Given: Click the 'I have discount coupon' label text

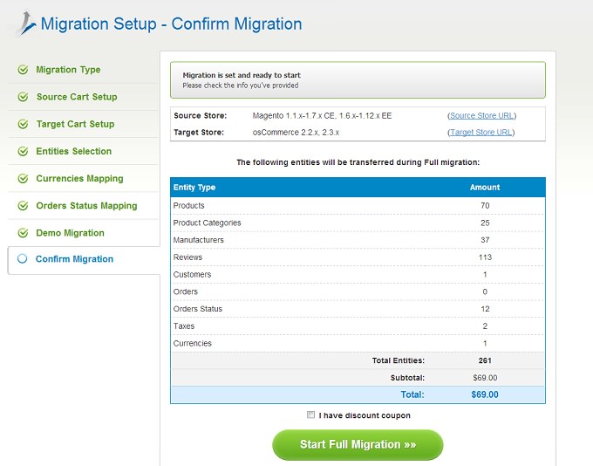Looking at the screenshot, I should 365,415.
